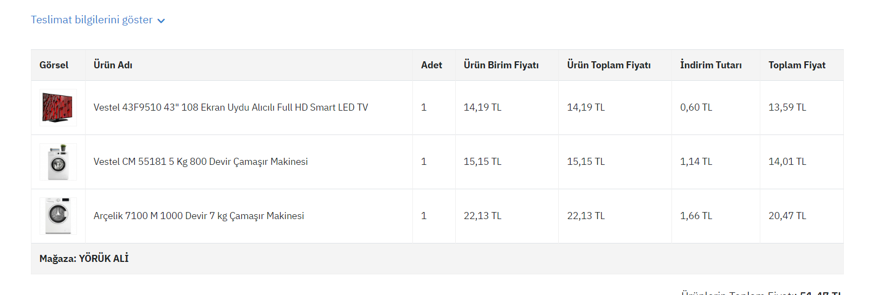The image size is (879, 295).
Task: Click the Vestel CM 55181 Çamaşır Makinesi name
Action: (201, 162)
